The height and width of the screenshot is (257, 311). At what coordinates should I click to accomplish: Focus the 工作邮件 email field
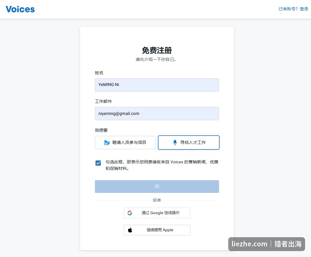pos(157,113)
